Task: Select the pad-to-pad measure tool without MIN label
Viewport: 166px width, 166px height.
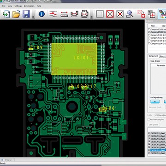Action: pos(74,14)
